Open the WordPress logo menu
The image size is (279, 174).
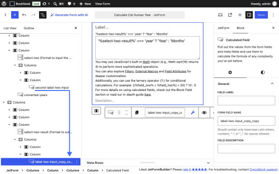coord(4,4)
